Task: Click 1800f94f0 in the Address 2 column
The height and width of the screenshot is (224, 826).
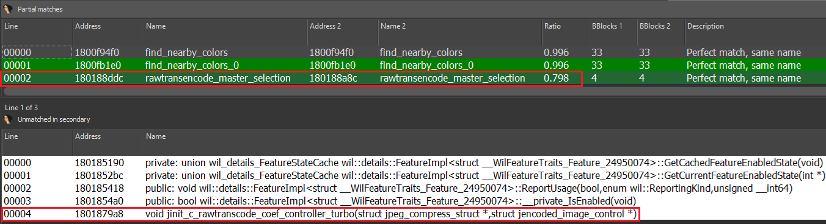Action: pyautogui.click(x=332, y=52)
